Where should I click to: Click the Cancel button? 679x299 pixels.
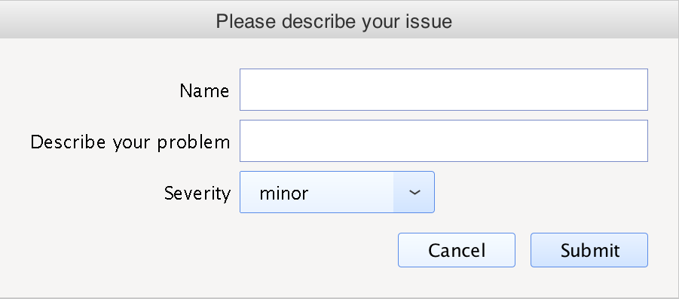(x=457, y=250)
